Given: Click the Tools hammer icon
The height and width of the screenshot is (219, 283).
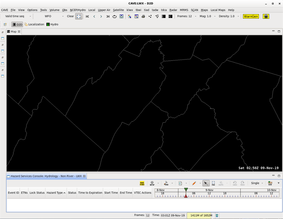Looking at the screenshot, I should (166, 183).
